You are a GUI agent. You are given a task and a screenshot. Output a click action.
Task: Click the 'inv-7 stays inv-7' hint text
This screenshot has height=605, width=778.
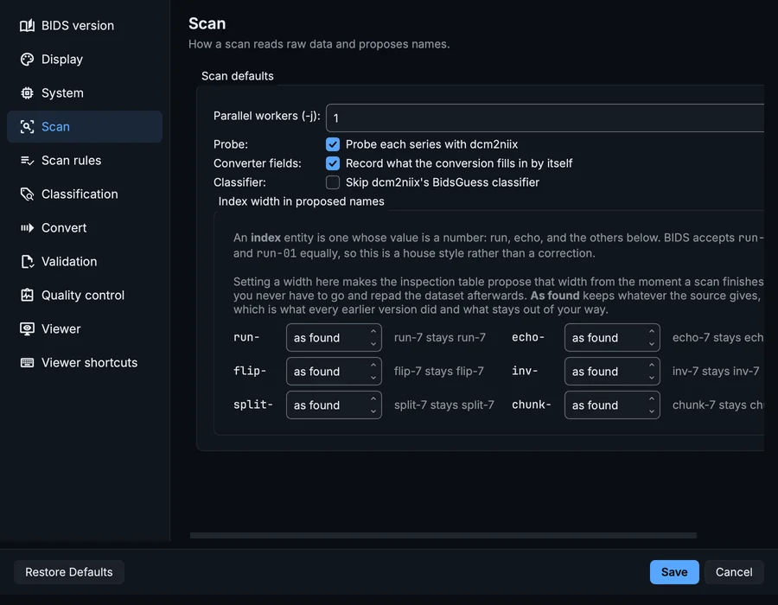click(716, 371)
